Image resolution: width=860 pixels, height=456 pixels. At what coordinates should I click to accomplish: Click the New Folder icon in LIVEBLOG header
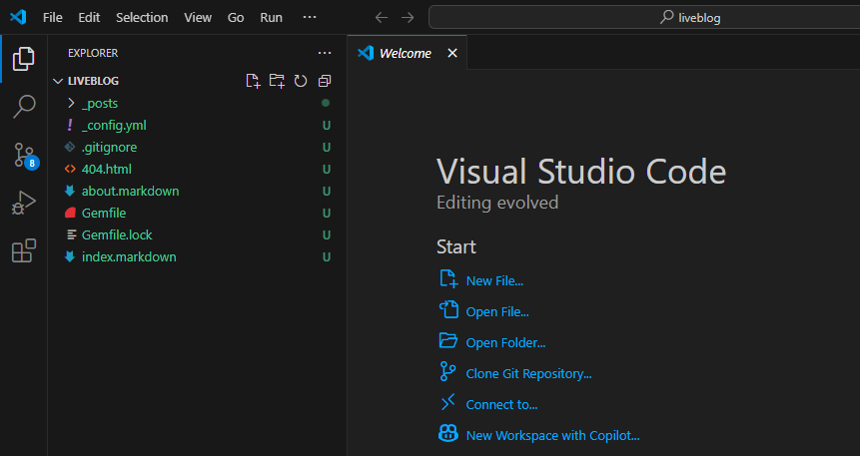[277, 81]
